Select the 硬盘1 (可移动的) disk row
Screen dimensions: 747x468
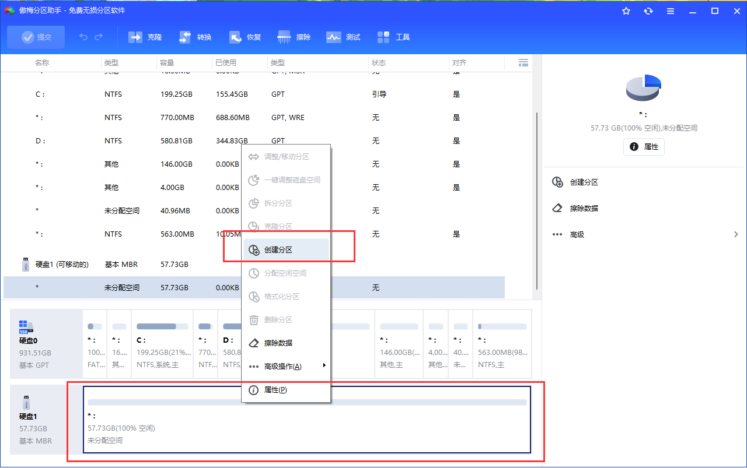pos(62,265)
